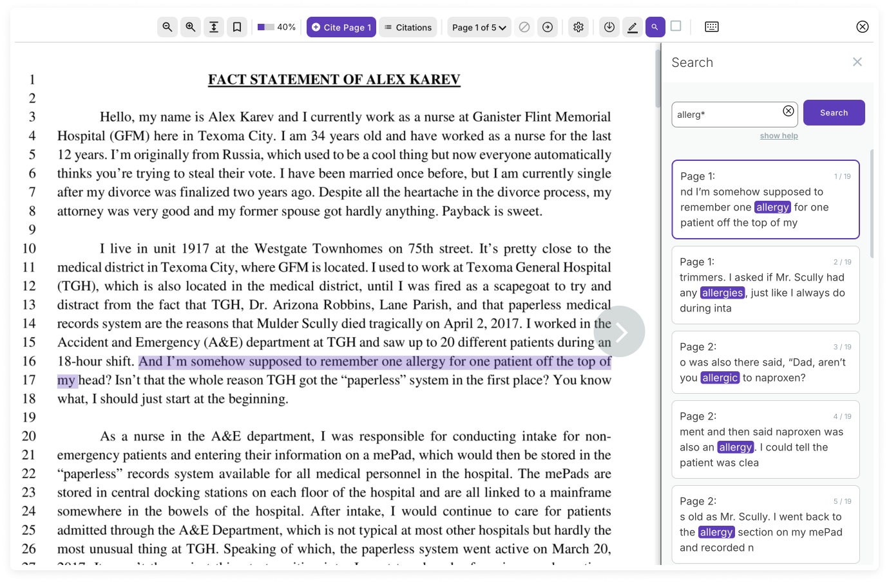Screen dimensions: 889x583
Task: Clear the search query with the X
Action: (788, 111)
